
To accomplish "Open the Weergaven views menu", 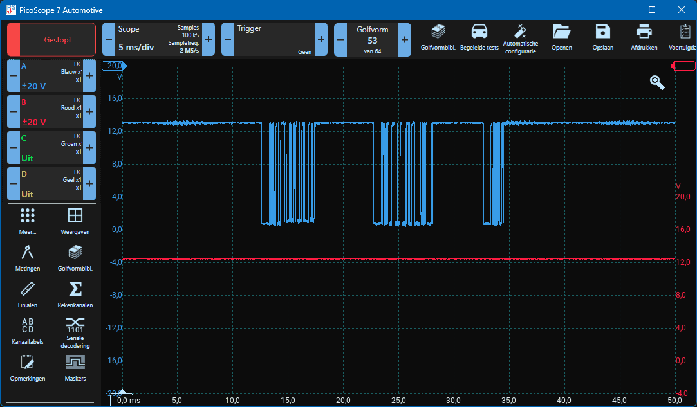I will (x=75, y=221).
